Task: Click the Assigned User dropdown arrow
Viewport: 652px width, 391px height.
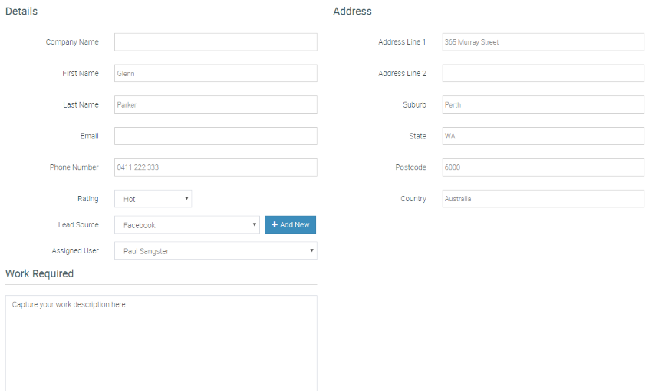Action: tap(311, 250)
